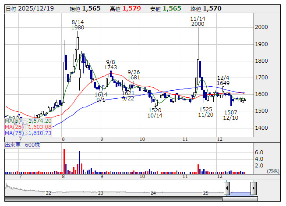Click the left range handle arrow

227,188
